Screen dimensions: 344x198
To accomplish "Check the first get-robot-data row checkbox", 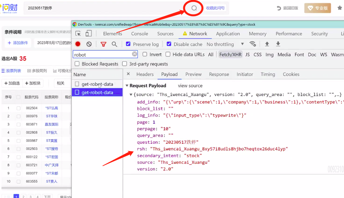I will 77,84.
